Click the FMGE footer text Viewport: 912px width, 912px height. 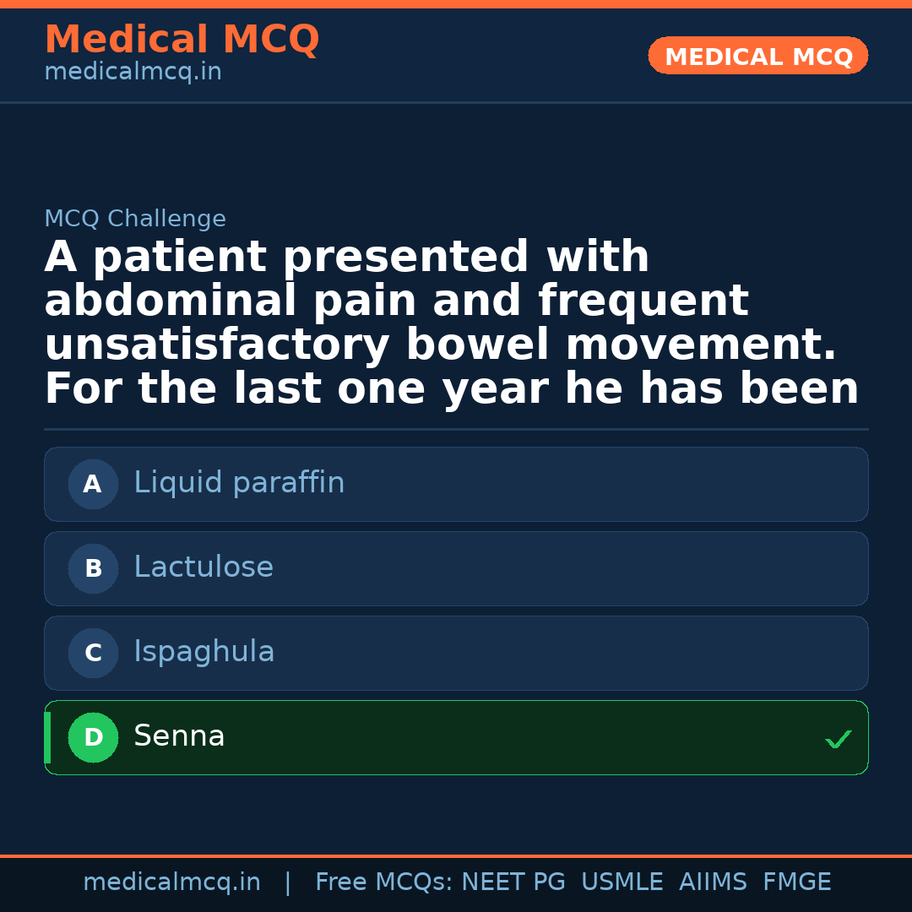pos(797,882)
